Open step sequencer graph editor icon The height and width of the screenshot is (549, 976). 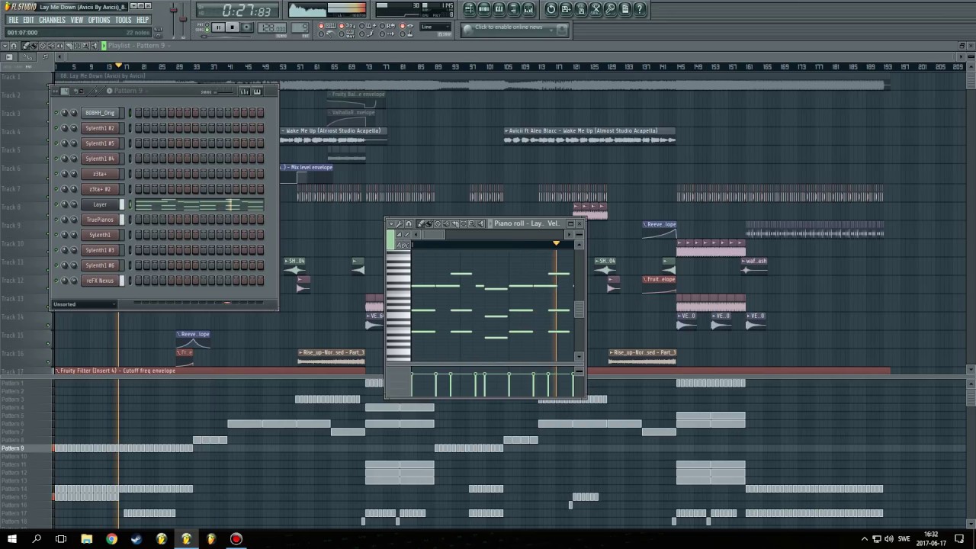[243, 91]
